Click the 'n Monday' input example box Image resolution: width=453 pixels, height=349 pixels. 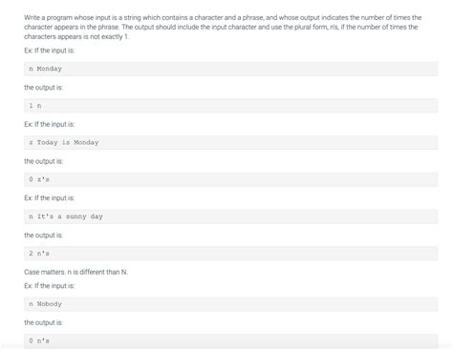pos(231,69)
